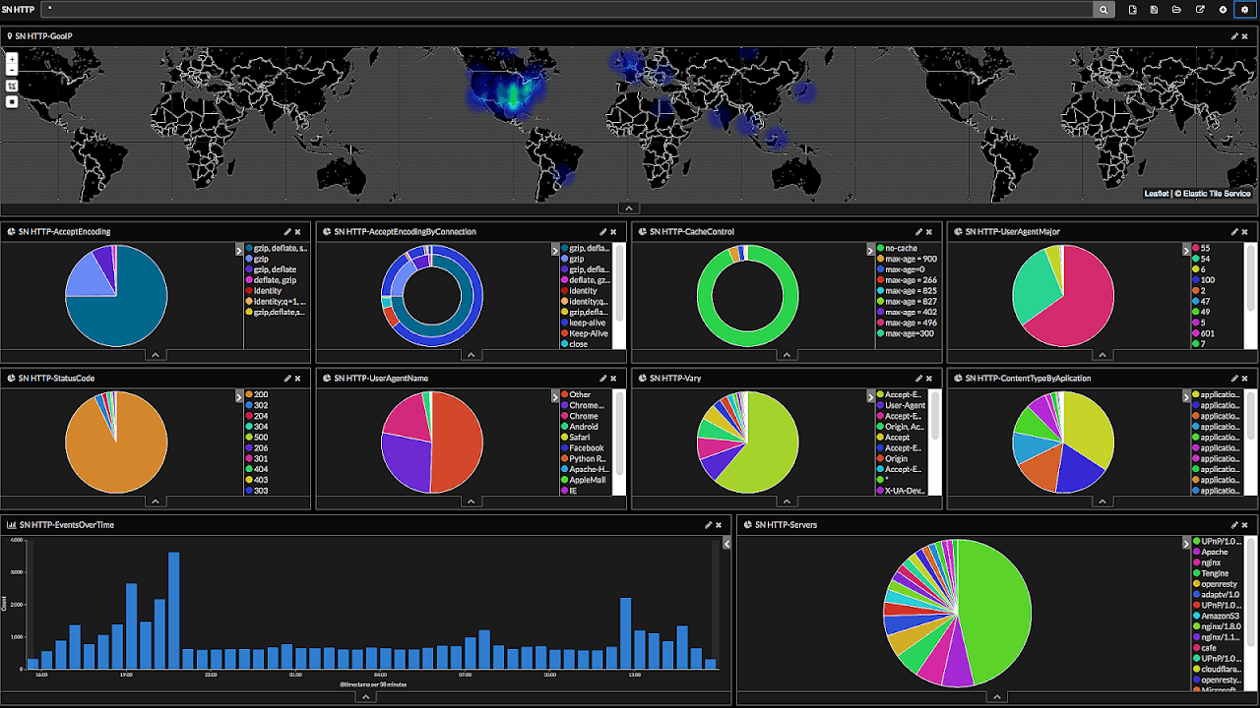Screen dimensions: 1260x708
Task: Remove the SN HTTP-StatusCode panel
Action: tap(298, 379)
